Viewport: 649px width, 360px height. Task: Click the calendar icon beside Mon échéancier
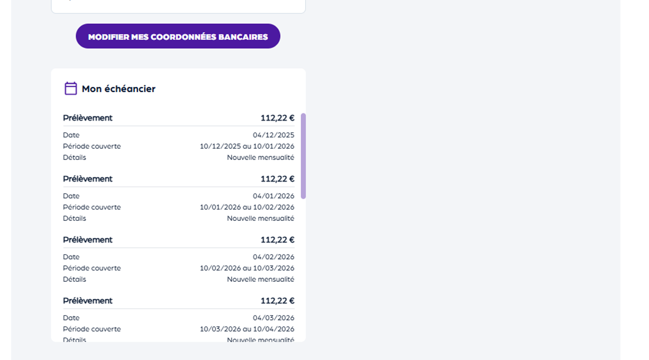pos(70,88)
